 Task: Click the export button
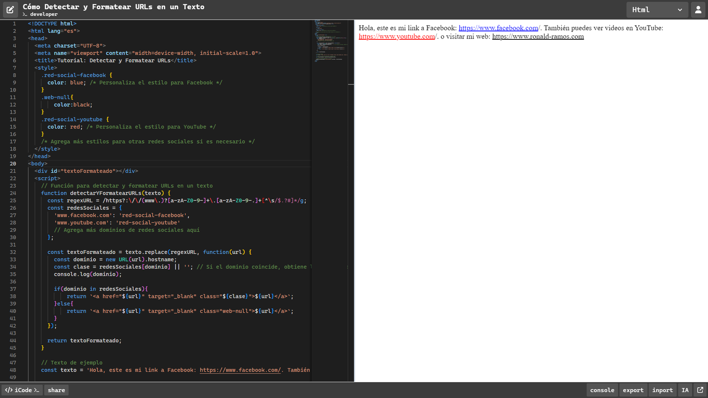click(x=633, y=390)
